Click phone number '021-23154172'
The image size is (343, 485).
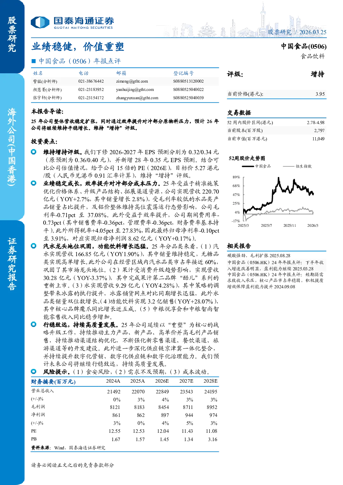[91, 98]
